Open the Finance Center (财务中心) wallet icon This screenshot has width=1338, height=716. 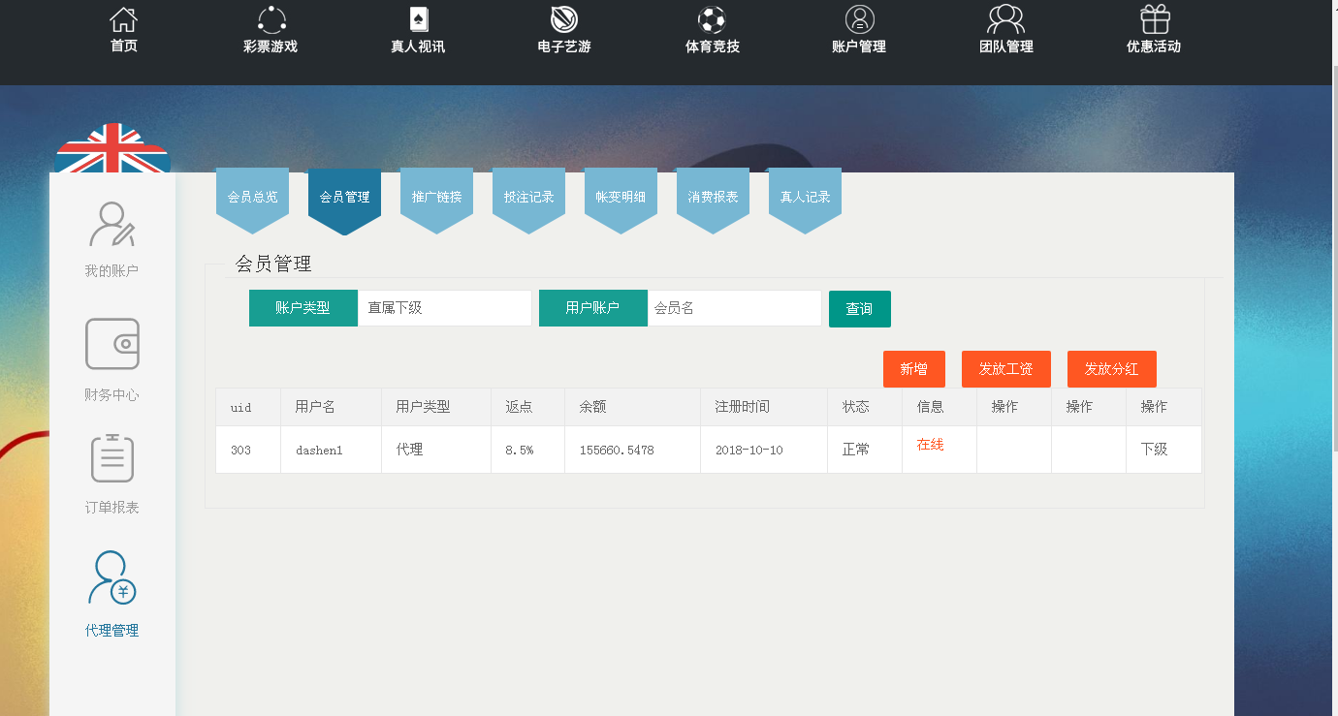click(x=112, y=344)
